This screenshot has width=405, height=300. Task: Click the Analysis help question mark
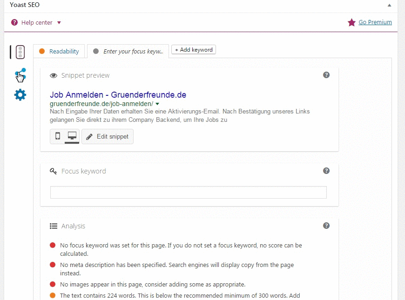[326, 226]
